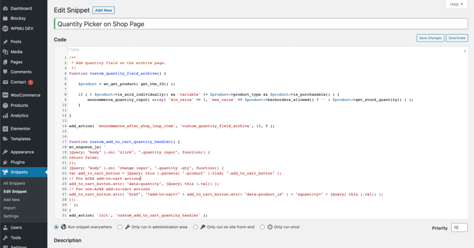Click the Blocksy icon in the sidebar
474x248 pixels.
pos(5,18)
